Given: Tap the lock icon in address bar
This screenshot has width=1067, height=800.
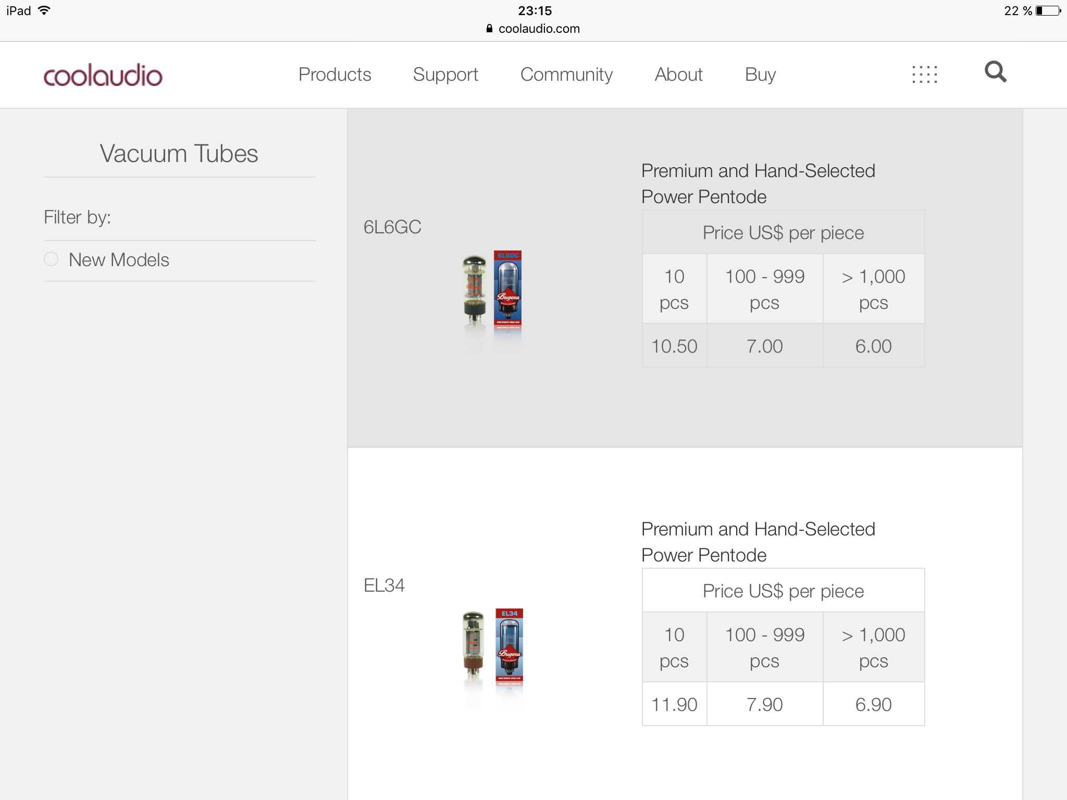Looking at the screenshot, I should click(489, 29).
